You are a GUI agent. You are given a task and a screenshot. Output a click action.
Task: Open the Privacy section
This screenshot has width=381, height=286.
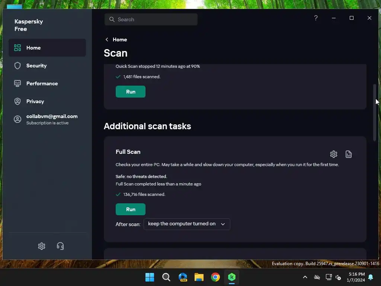[47, 101]
